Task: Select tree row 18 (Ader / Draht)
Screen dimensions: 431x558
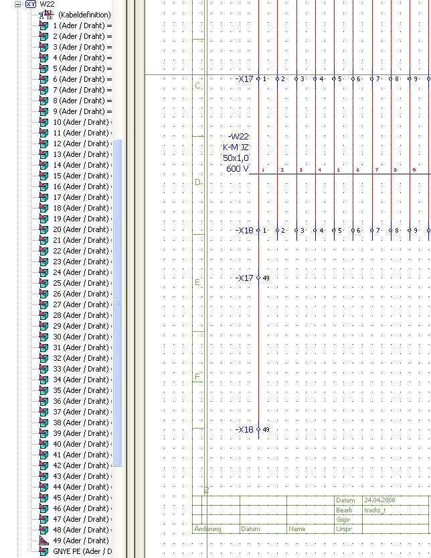Action: [x=82, y=208]
